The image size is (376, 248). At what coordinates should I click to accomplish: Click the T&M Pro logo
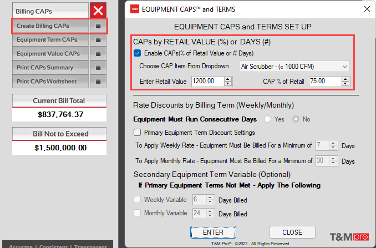click(349, 237)
